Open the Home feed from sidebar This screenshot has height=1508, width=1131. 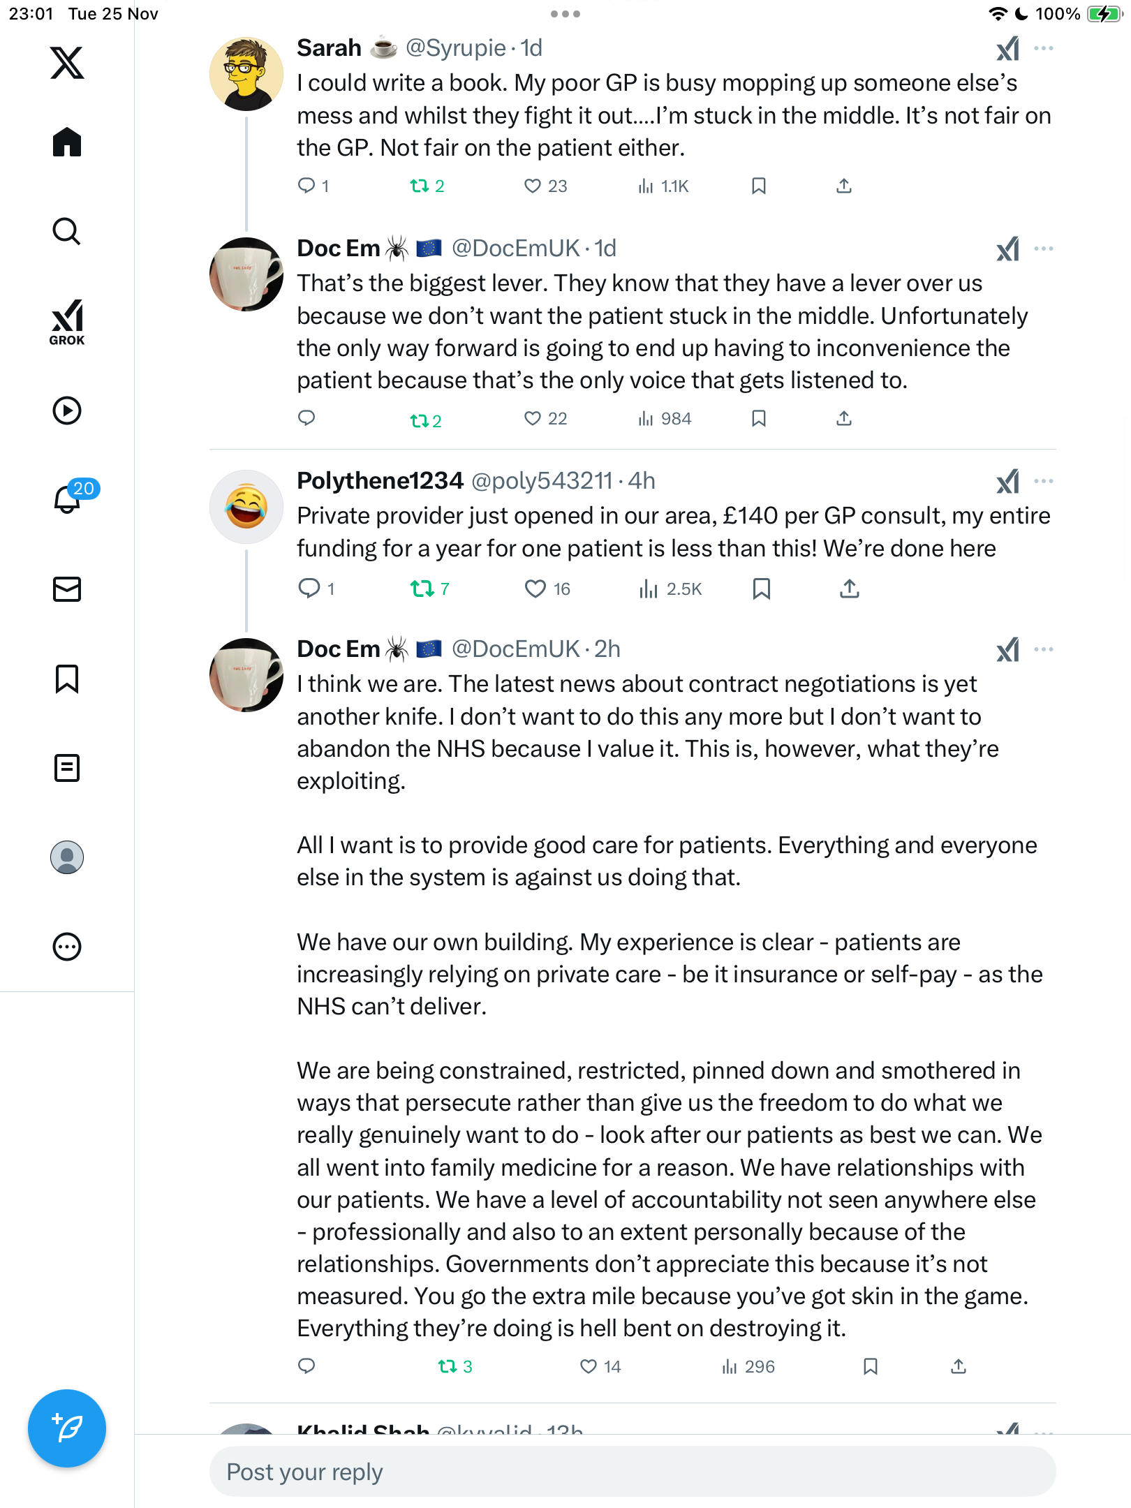coord(67,142)
